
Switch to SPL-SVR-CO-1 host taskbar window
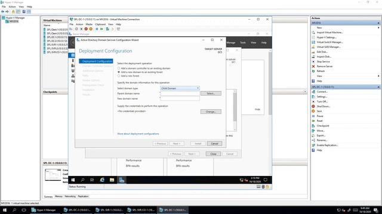pyautogui.click(x=141, y=210)
